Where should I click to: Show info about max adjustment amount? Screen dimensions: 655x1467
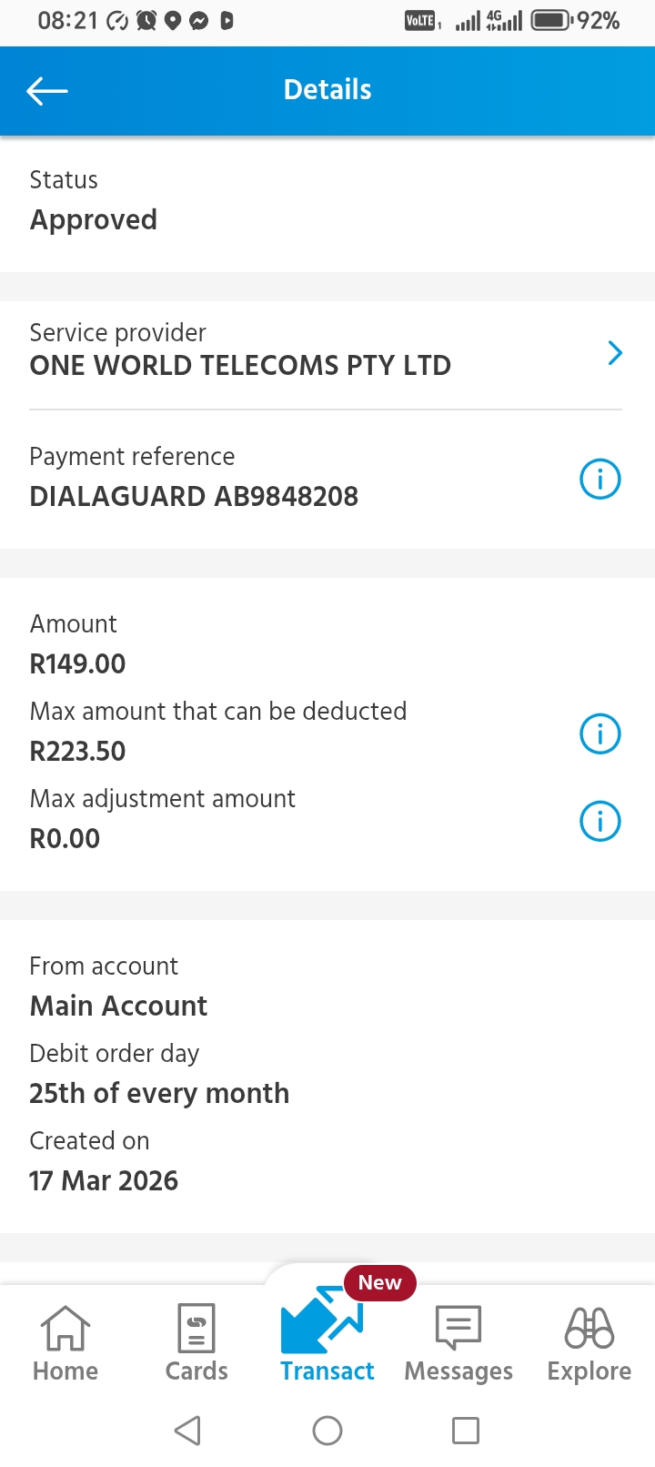coord(600,821)
